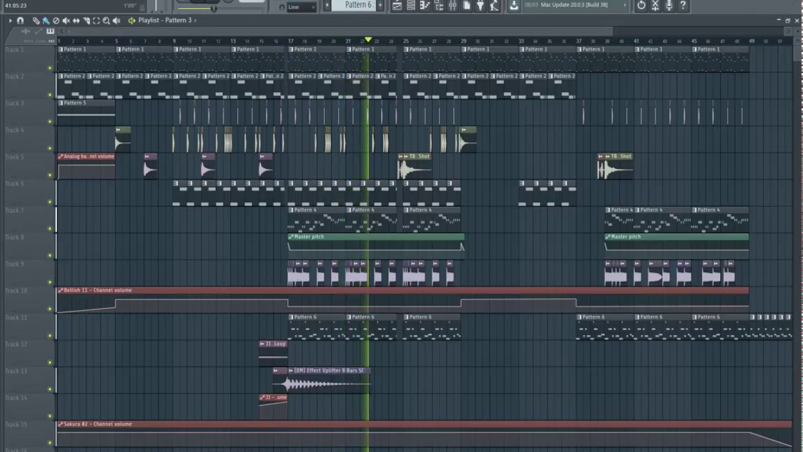Open the help question mark button
The image size is (803, 452).
click(x=683, y=6)
